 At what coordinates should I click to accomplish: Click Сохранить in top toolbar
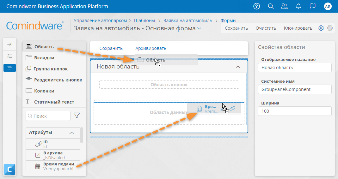coord(236,28)
